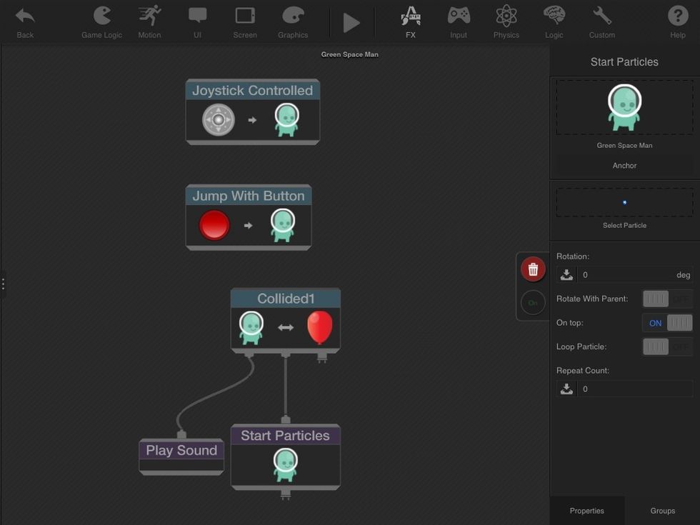Open the Game Logic category
This screenshot has height=525, width=700.
point(101,21)
